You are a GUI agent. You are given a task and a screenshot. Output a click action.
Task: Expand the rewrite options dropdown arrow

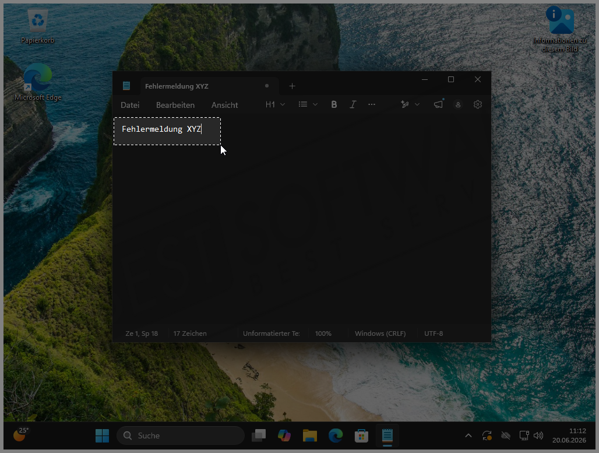[417, 104]
